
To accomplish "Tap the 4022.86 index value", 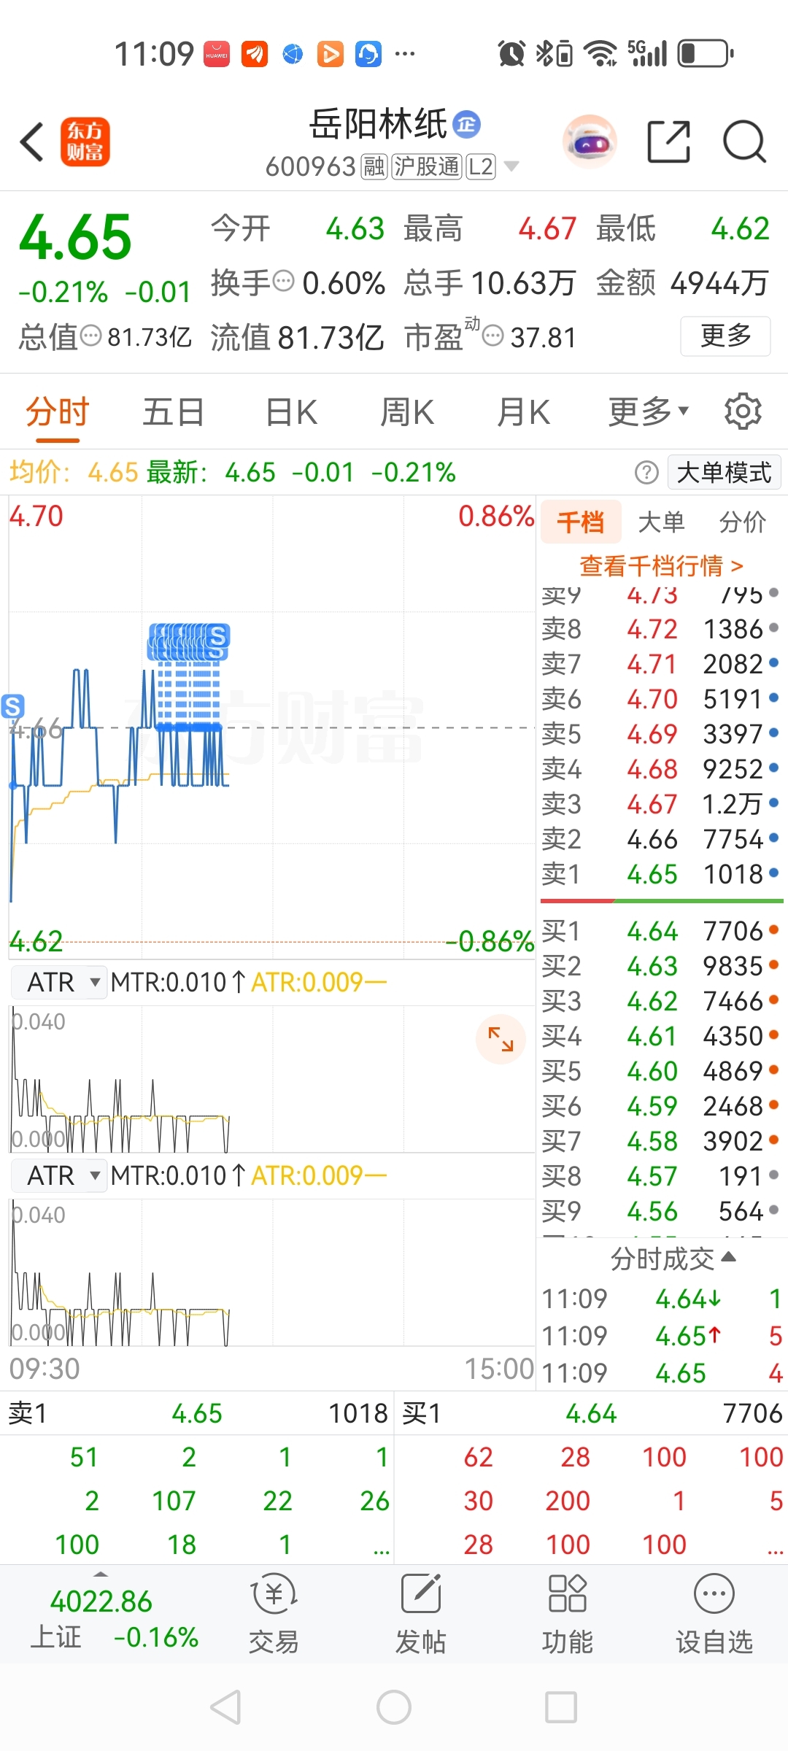I will click(x=101, y=1601).
